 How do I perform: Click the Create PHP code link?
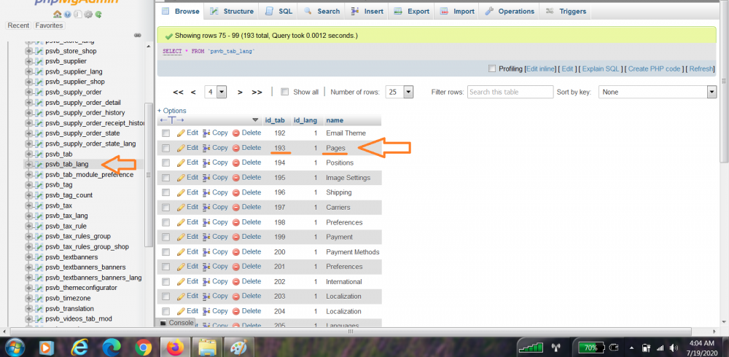click(x=654, y=68)
